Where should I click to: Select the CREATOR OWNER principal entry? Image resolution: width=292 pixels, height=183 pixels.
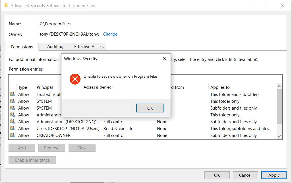(54, 135)
